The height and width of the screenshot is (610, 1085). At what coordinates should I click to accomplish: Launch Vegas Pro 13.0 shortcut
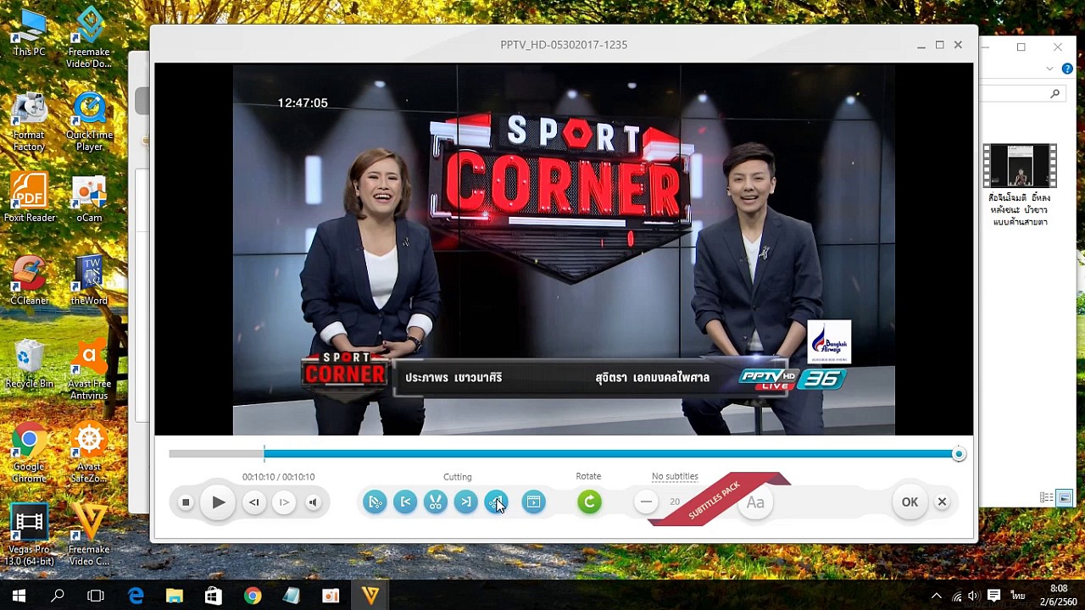[x=29, y=535]
